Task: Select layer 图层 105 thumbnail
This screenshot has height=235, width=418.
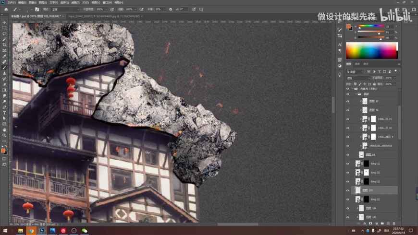Action: pyautogui.click(x=358, y=190)
